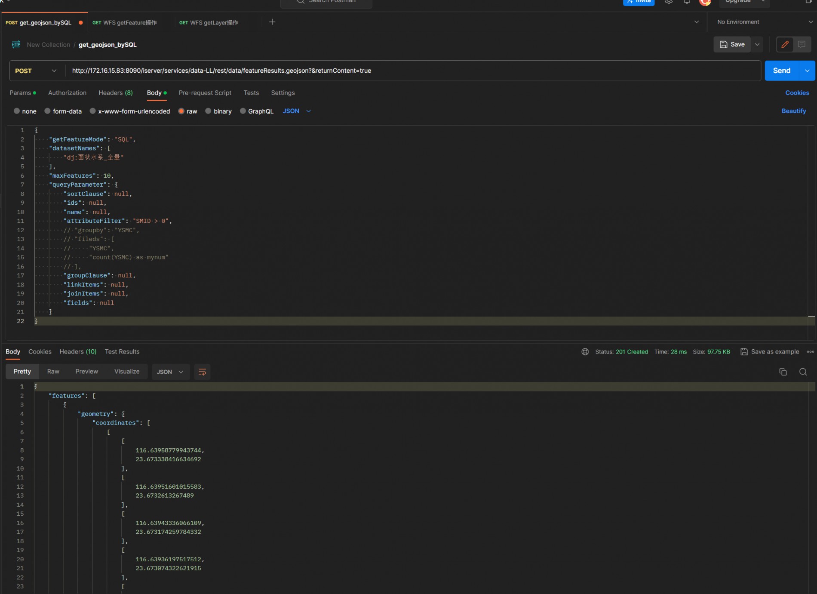817x594 pixels.
Task: Click New Collection breadcrumb link
Action: 48,45
